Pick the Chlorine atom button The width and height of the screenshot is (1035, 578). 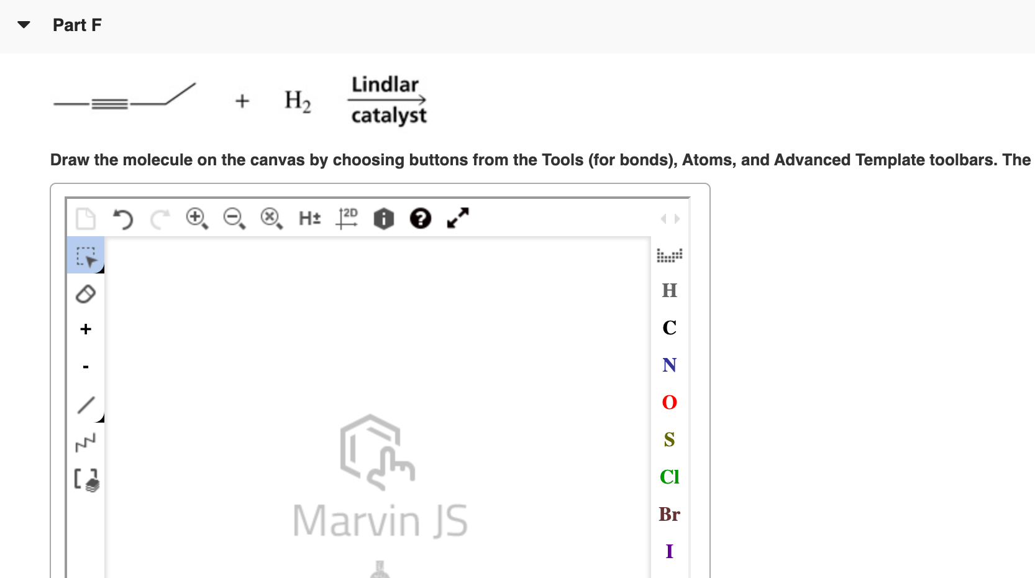click(669, 477)
